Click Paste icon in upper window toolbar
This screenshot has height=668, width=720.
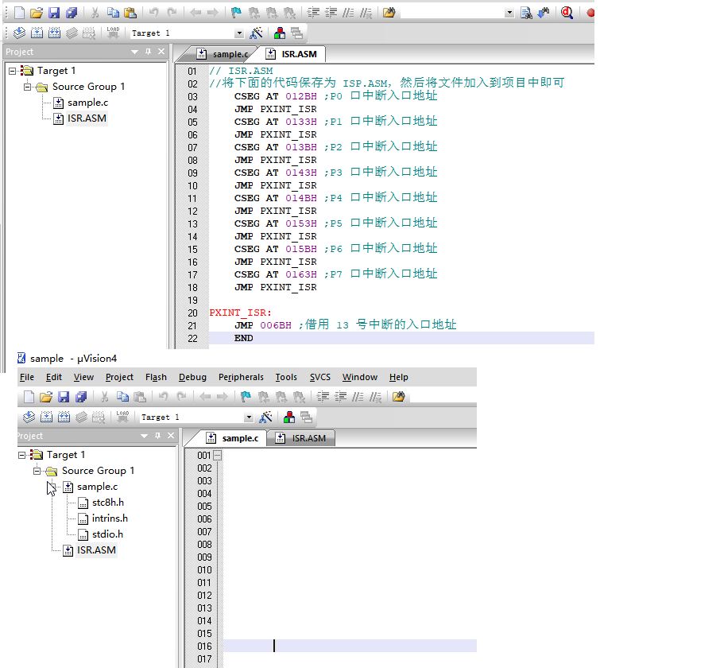point(130,13)
